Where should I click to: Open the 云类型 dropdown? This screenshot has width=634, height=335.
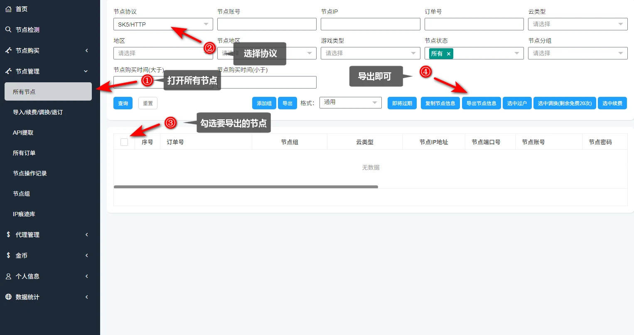pos(577,24)
